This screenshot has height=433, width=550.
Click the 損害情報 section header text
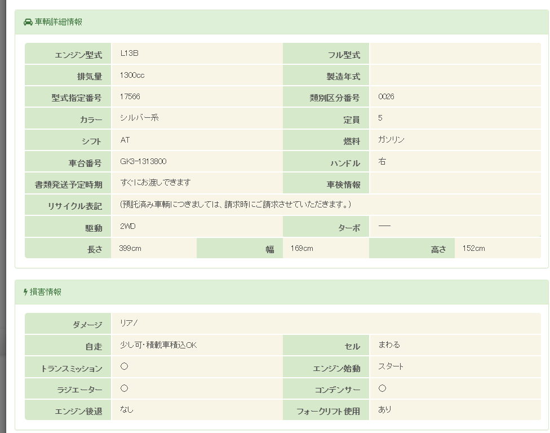[x=46, y=292]
